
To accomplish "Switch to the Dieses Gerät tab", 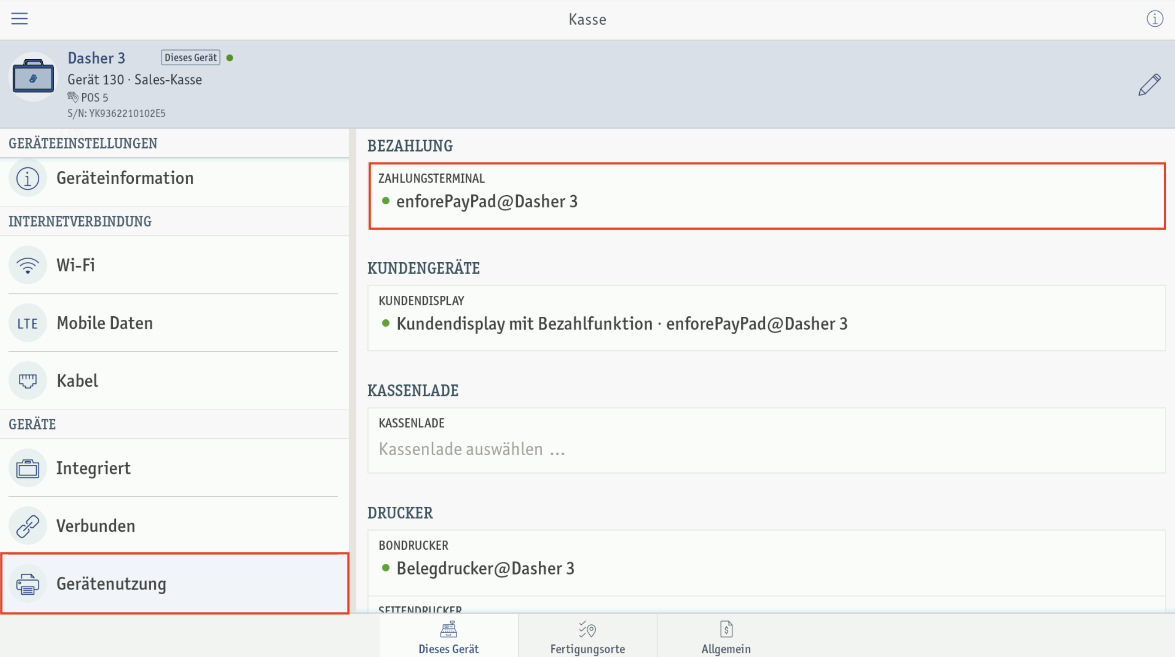I will pos(449,636).
